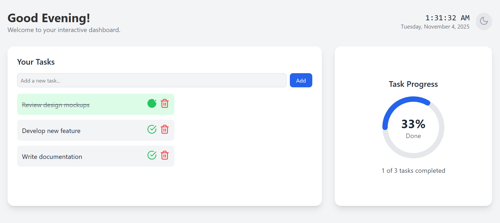Click the digital clock time display
The image size is (500, 223).
(447, 18)
